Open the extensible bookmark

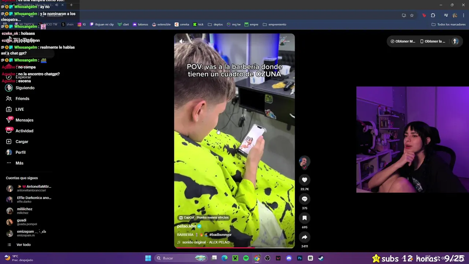coord(161,25)
